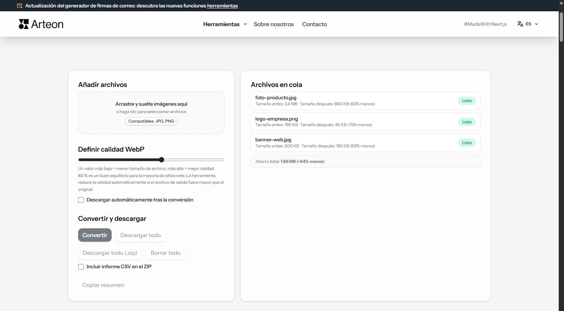Click Borrar todo to clear queue

[165, 253]
